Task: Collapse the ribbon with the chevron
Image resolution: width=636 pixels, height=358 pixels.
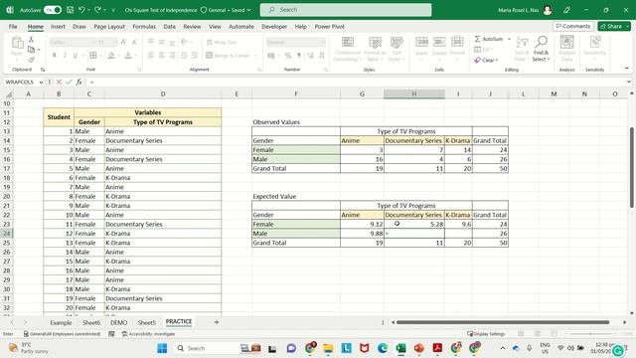Action: point(627,69)
